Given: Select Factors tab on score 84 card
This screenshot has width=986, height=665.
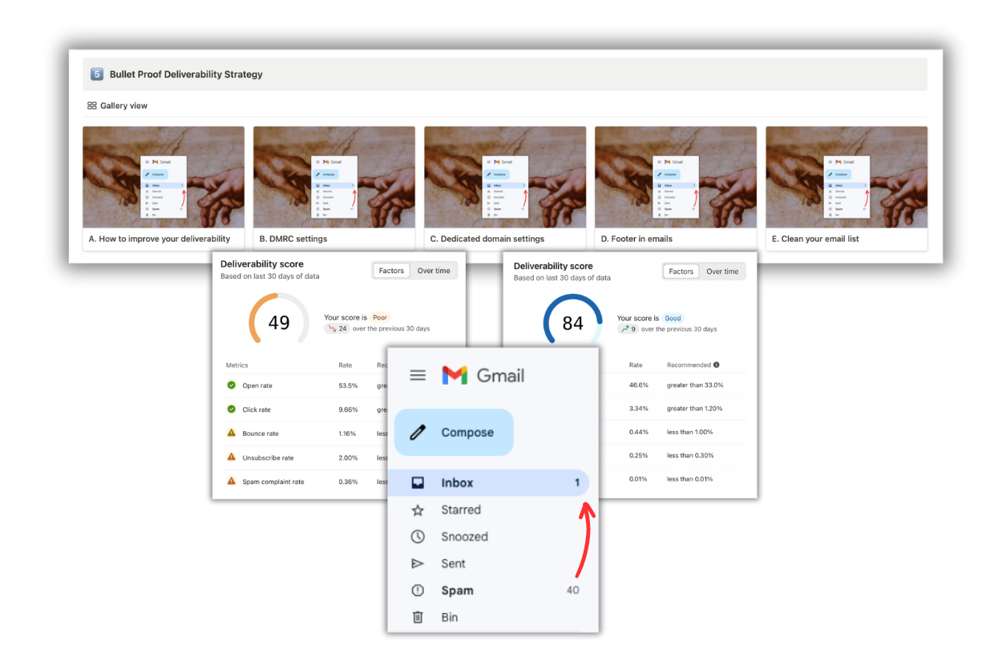Looking at the screenshot, I should coord(681,272).
